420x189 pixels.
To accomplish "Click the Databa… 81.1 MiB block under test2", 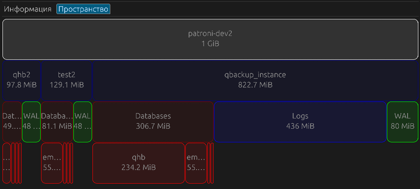I will [57, 121].
